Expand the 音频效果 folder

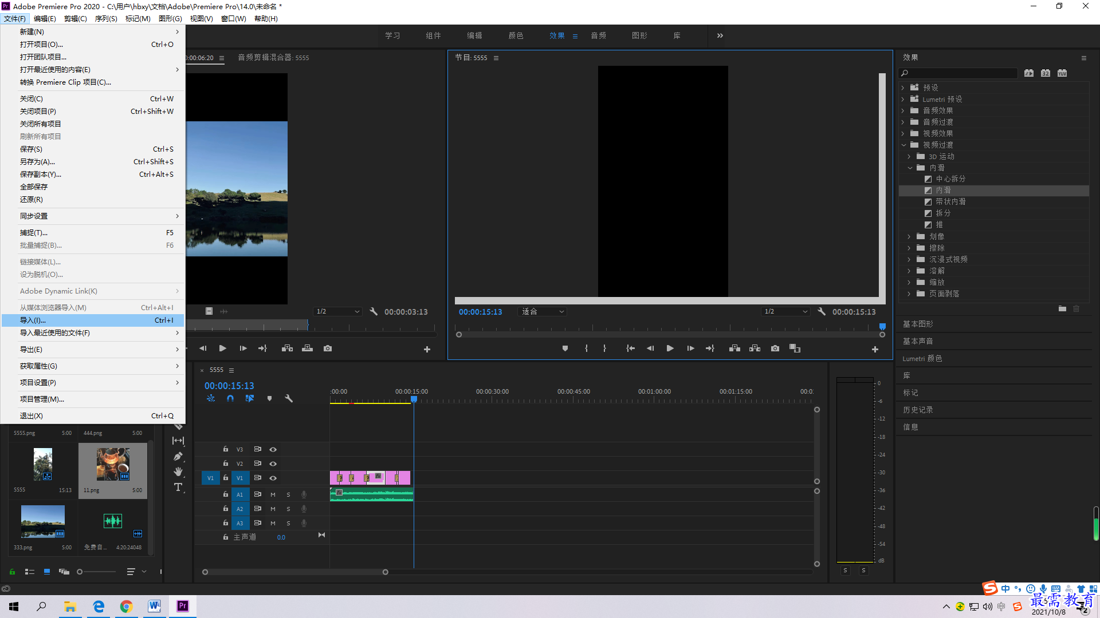[x=903, y=110]
